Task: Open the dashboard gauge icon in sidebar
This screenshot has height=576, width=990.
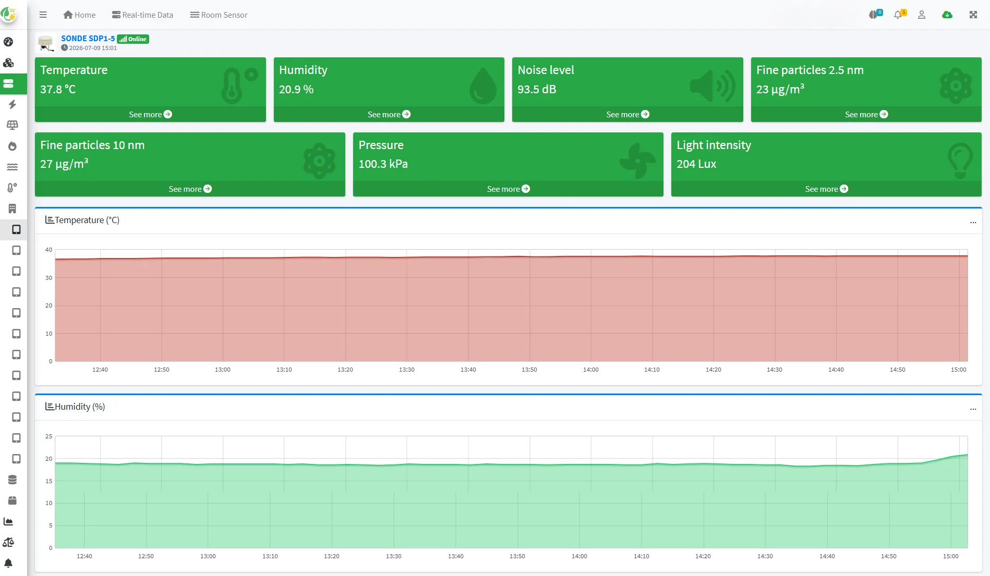Action: coord(8,42)
